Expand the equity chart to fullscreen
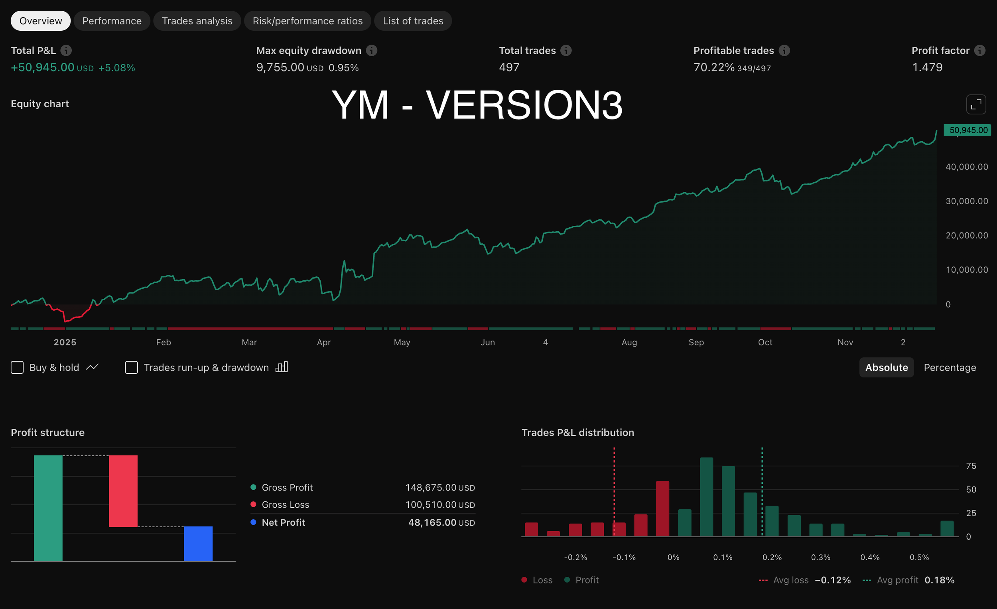The image size is (997, 609). click(976, 104)
